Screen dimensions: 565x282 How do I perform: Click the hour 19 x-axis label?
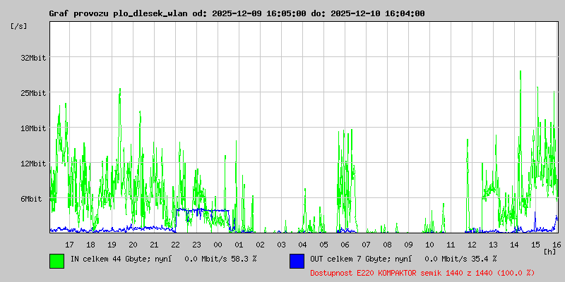[112, 245]
